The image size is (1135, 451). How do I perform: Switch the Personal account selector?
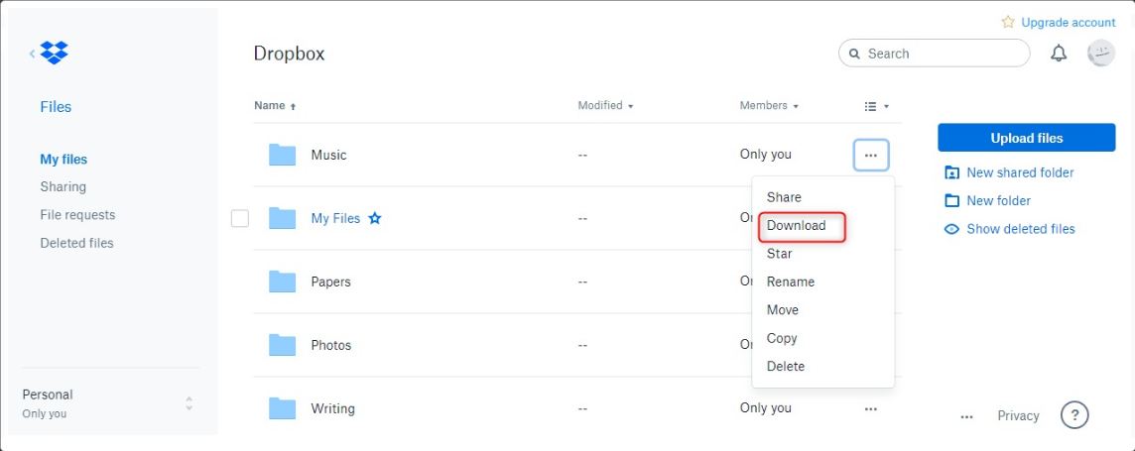click(x=189, y=403)
